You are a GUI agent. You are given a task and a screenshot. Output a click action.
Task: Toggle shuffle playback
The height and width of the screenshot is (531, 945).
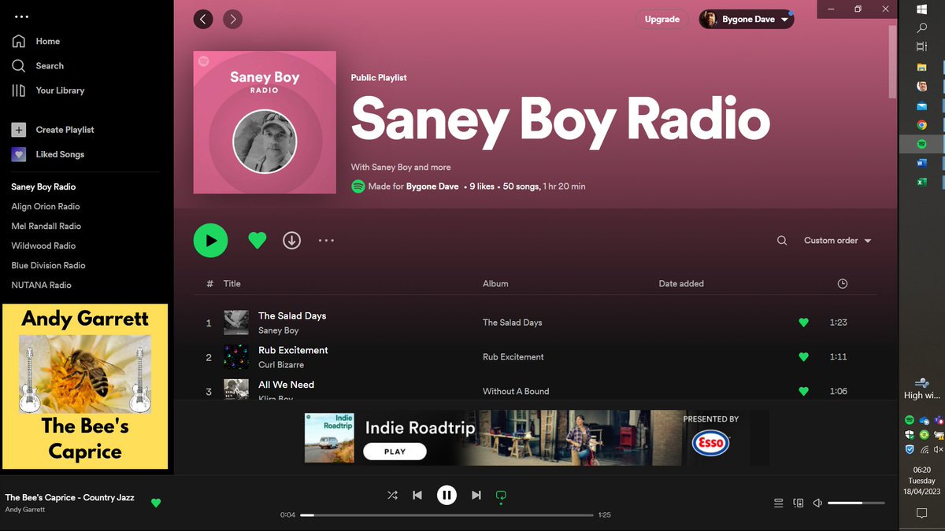(x=392, y=495)
